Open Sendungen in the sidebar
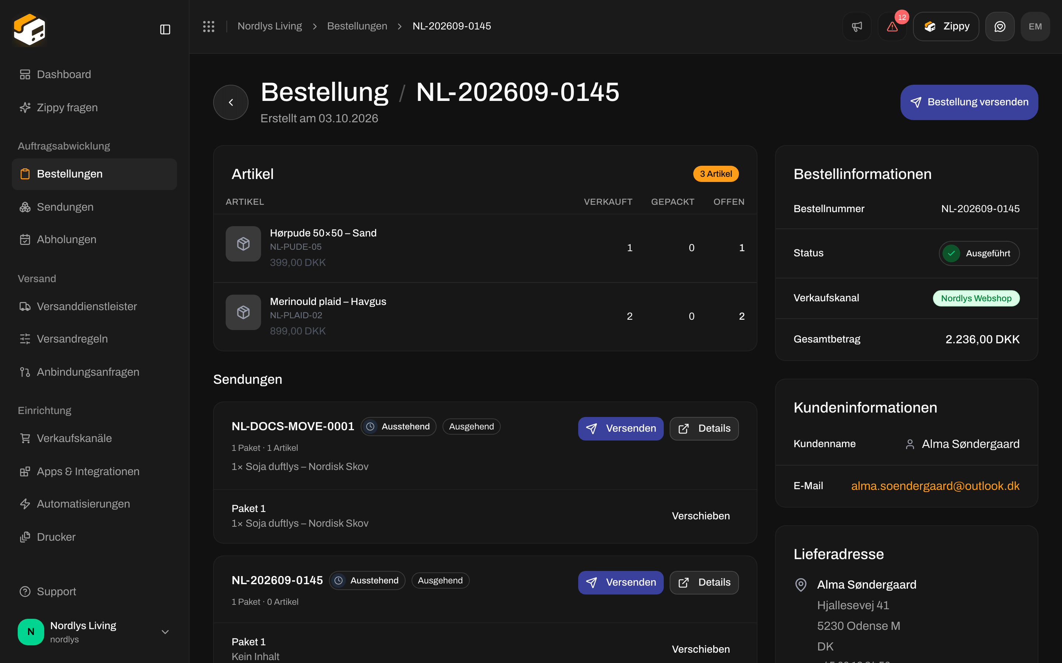1062x663 pixels. (94, 207)
